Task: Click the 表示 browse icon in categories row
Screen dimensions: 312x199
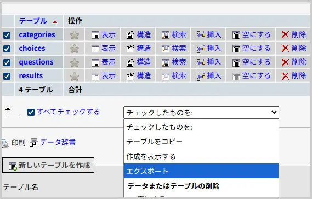Action: coord(95,35)
